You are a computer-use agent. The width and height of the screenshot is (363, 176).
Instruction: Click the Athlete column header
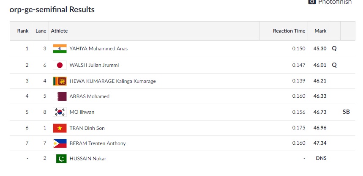59,31
